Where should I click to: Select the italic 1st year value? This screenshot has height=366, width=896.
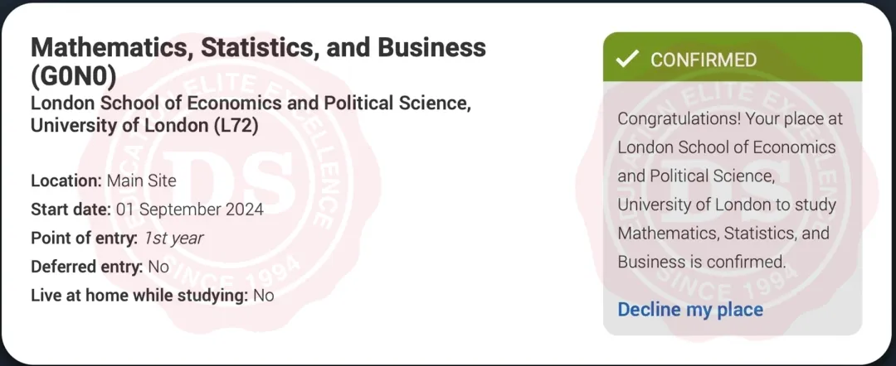(173, 238)
